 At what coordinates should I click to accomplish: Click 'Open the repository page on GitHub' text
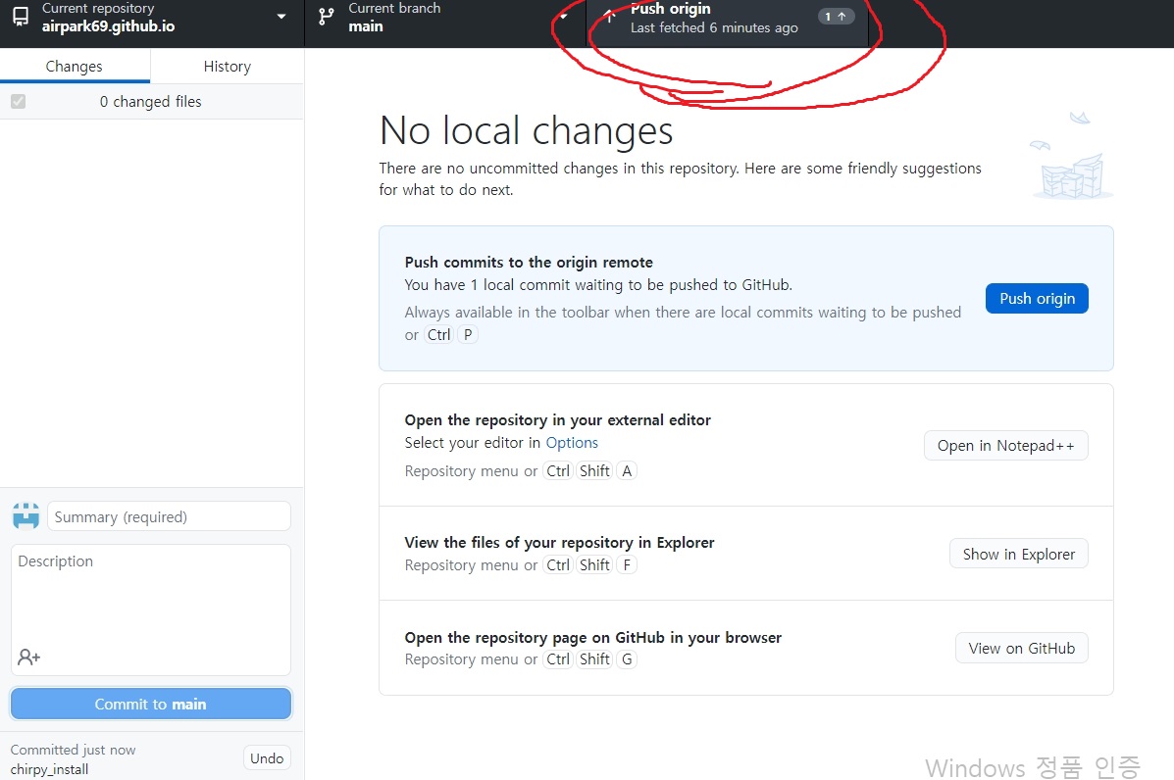pos(592,637)
